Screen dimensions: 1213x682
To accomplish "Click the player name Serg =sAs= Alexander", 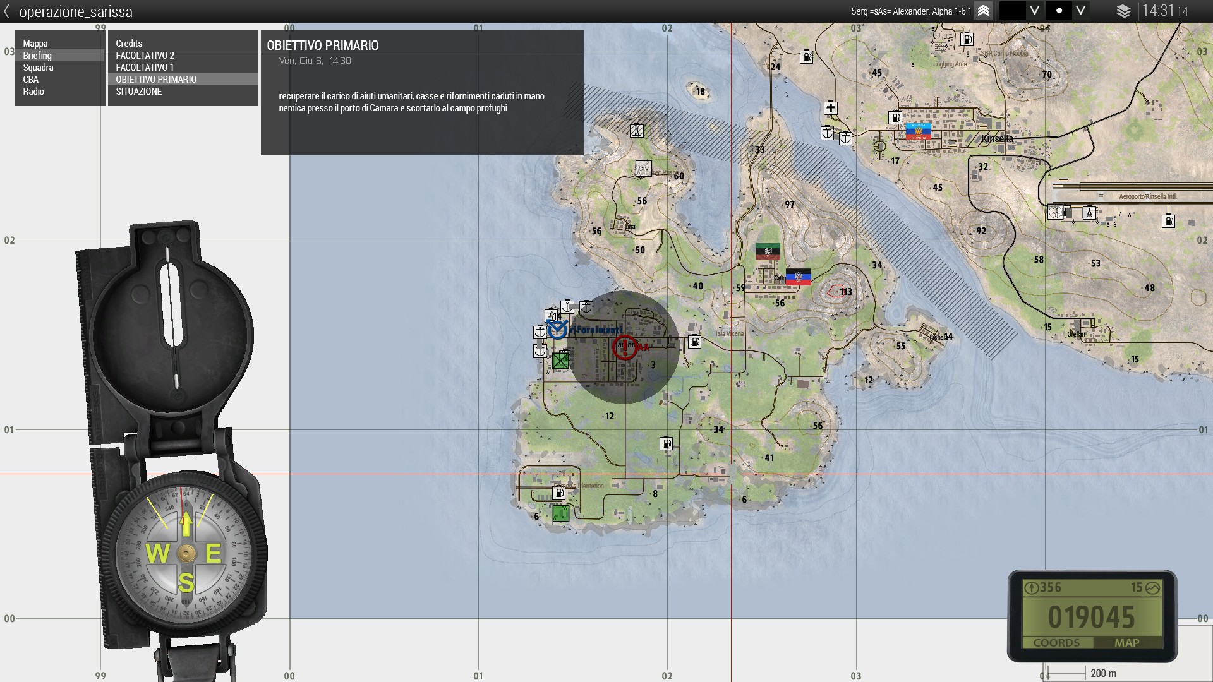I will pyautogui.click(x=910, y=11).
